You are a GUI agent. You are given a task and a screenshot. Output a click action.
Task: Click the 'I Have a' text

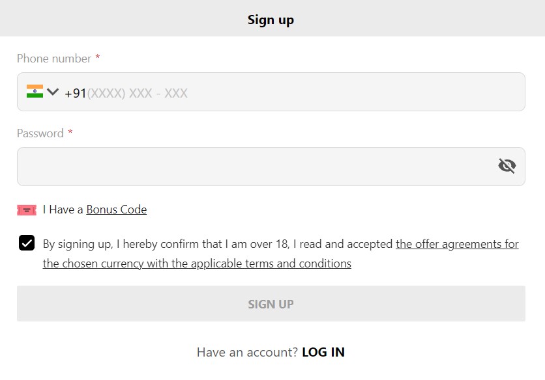63,210
